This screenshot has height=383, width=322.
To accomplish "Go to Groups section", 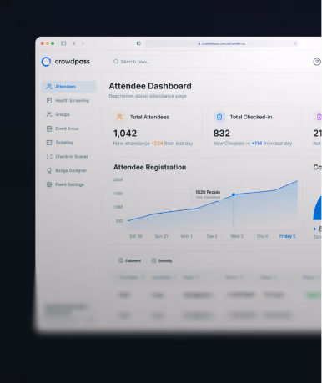I will 69,114.
